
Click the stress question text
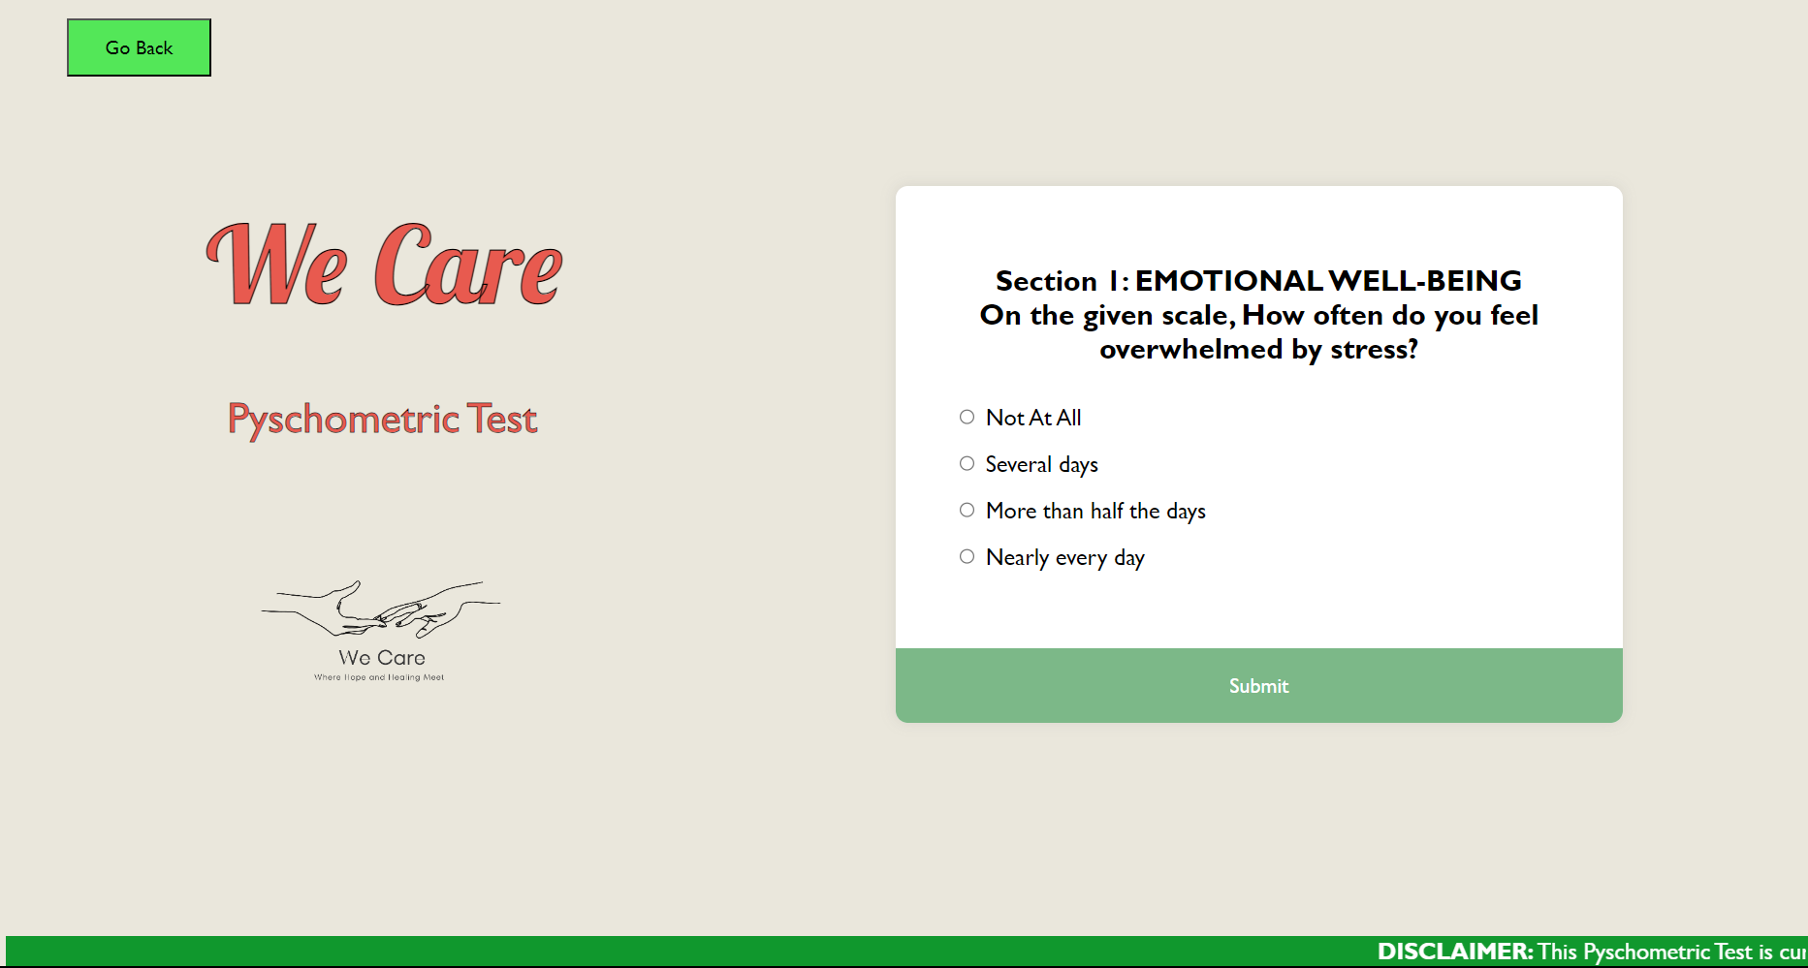point(1257,331)
